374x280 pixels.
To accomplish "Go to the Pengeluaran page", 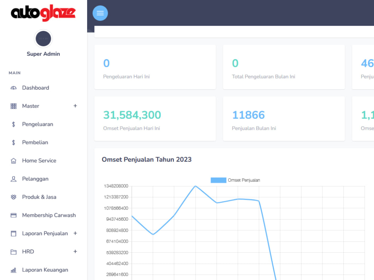I will pos(37,124).
